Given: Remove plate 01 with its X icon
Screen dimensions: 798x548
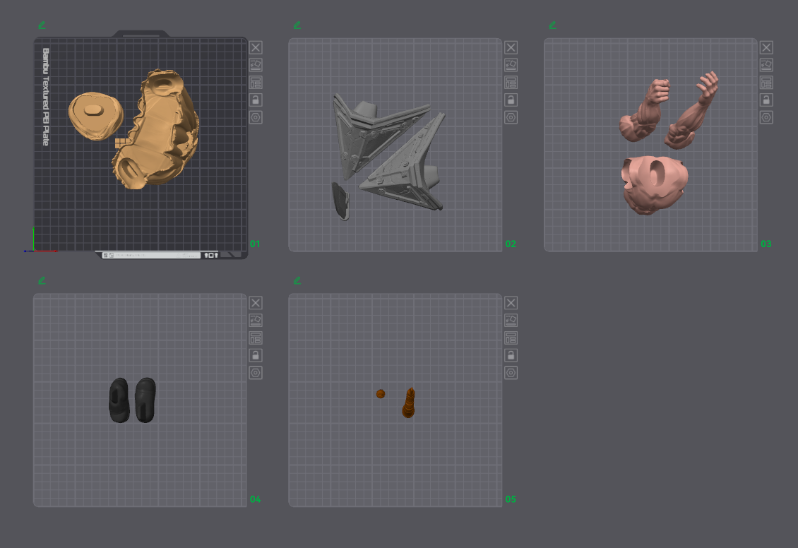Looking at the screenshot, I should pyautogui.click(x=256, y=47).
